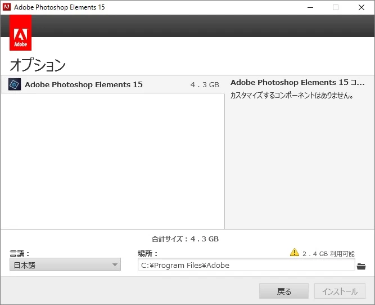Open the 日本語 language dropdown
Screen dimensions: 375x305
pyautogui.click(x=65, y=264)
